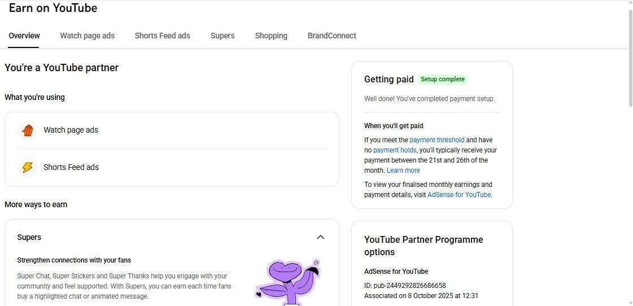Open the payment threshold link
Viewport: 633px width, 306px height.
(436, 140)
